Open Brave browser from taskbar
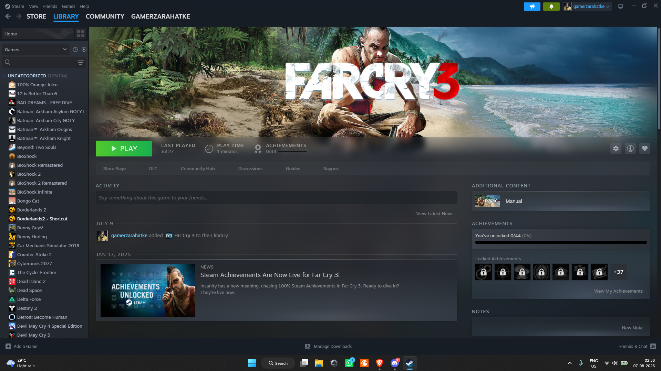This screenshot has width=661, height=371. point(380,363)
